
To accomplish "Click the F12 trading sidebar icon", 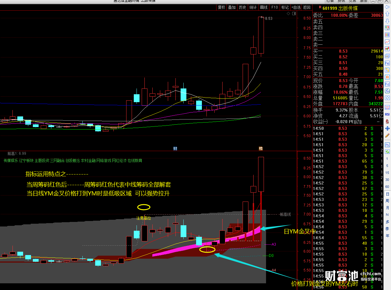I will tap(387, 84).
